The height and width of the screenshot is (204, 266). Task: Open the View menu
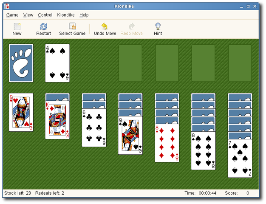click(28, 15)
